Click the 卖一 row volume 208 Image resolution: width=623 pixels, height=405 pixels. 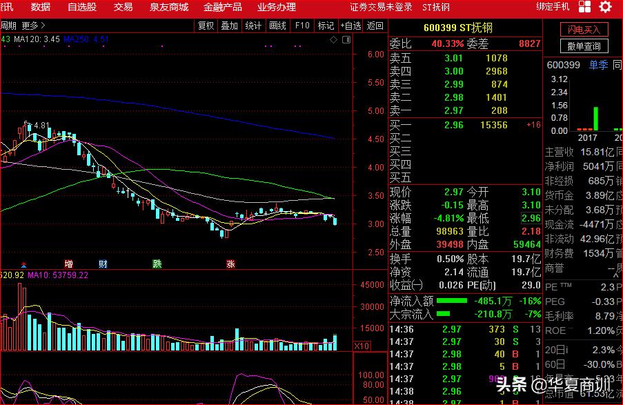pyautogui.click(x=499, y=110)
